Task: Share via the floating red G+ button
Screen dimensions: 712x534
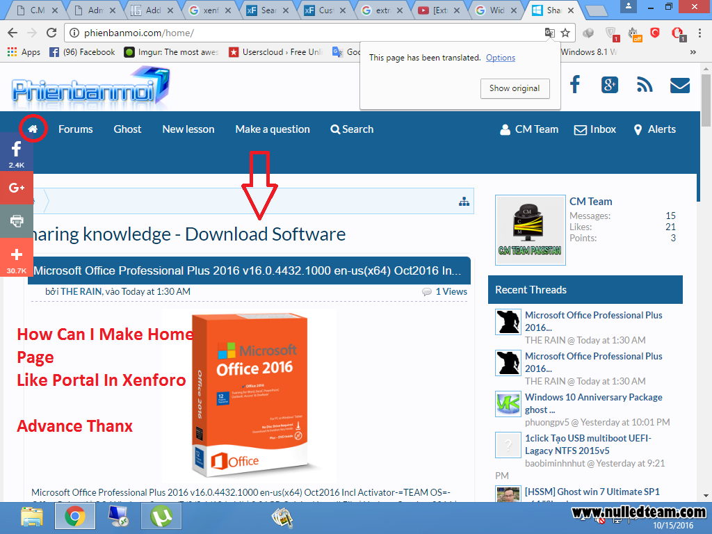Action: tap(17, 188)
